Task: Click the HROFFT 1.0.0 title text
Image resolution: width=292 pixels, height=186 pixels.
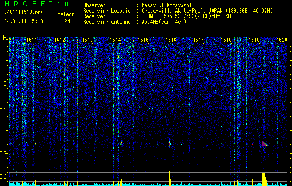Action: click(x=37, y=4)
